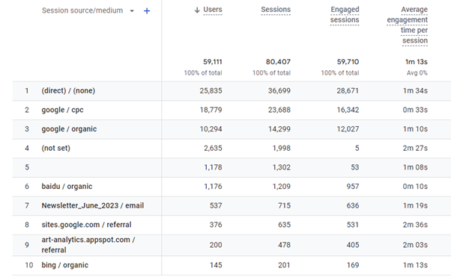Add a secondary dimension with plus icon
Screen dimensions: 451x280
pos(147,11)
